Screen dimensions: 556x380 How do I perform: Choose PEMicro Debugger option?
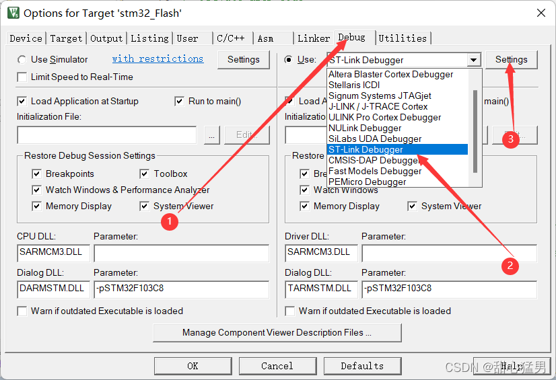397,182
